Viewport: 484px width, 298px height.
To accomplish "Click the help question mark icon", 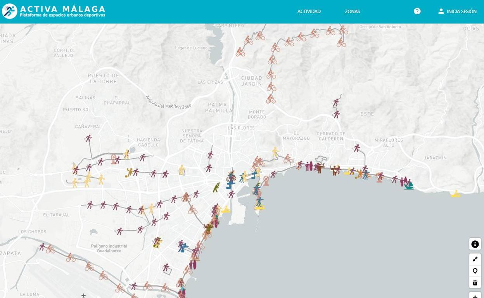I will point(417,11).
